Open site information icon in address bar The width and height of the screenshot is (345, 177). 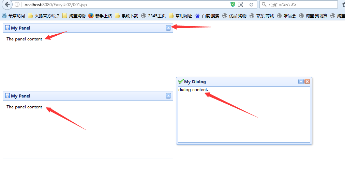pyautogui.click(x=17, y=5)
